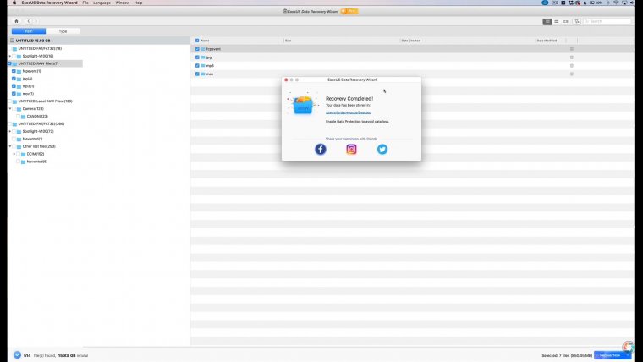Go to the home screen icon

click(16, 21)
